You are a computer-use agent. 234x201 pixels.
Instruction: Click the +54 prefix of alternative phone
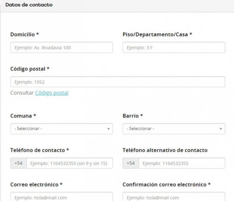[x=131, y=163]
